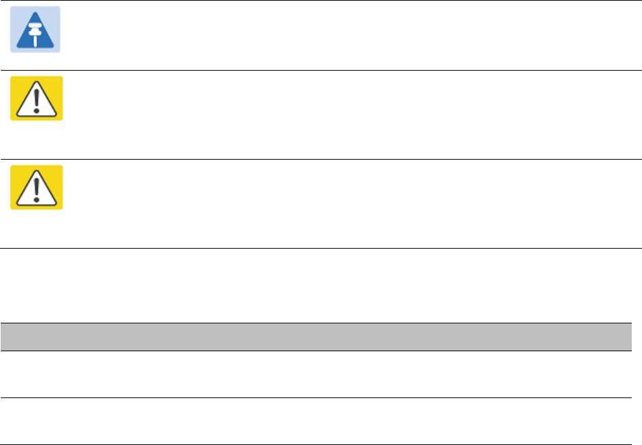The height and width of the screenshot is (445, 642).
Task: Click the empty text area beside the second caution icon
Action: [x=352, y=204]
